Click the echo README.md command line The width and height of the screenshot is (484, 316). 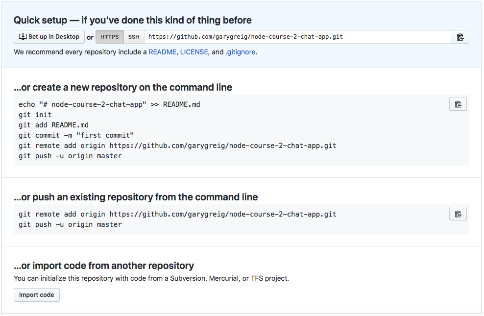109,104
